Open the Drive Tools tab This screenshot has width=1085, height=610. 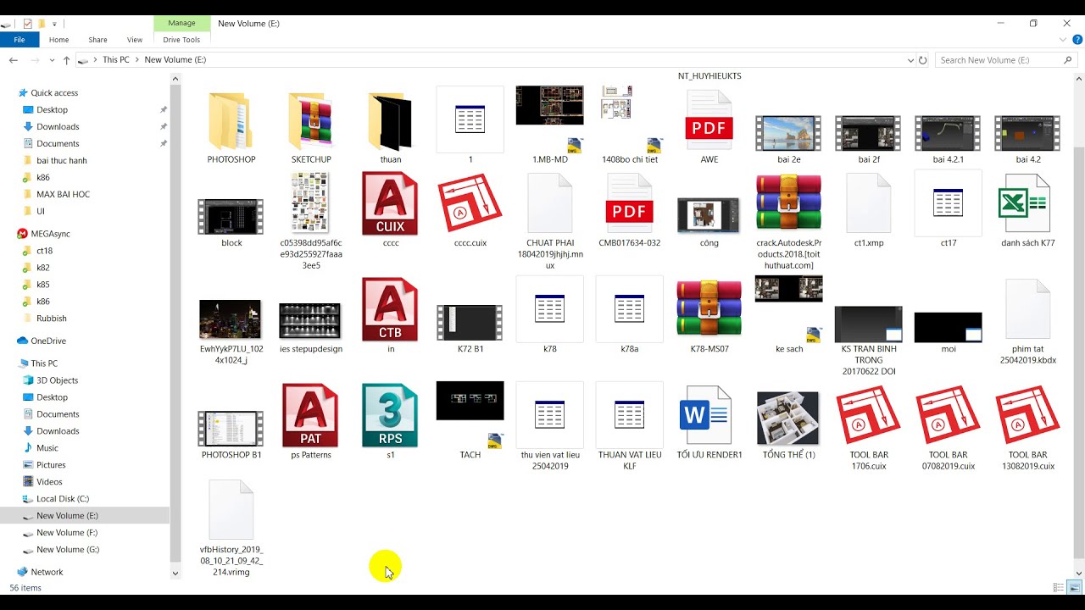181,40
